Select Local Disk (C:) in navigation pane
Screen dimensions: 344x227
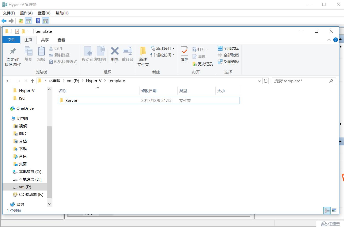[x=30, y=172]
